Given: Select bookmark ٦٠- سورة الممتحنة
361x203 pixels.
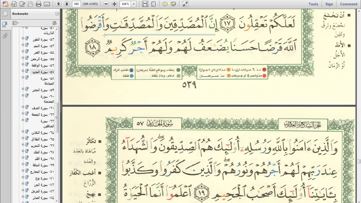Looking at the screenshot, I should 47,99.
